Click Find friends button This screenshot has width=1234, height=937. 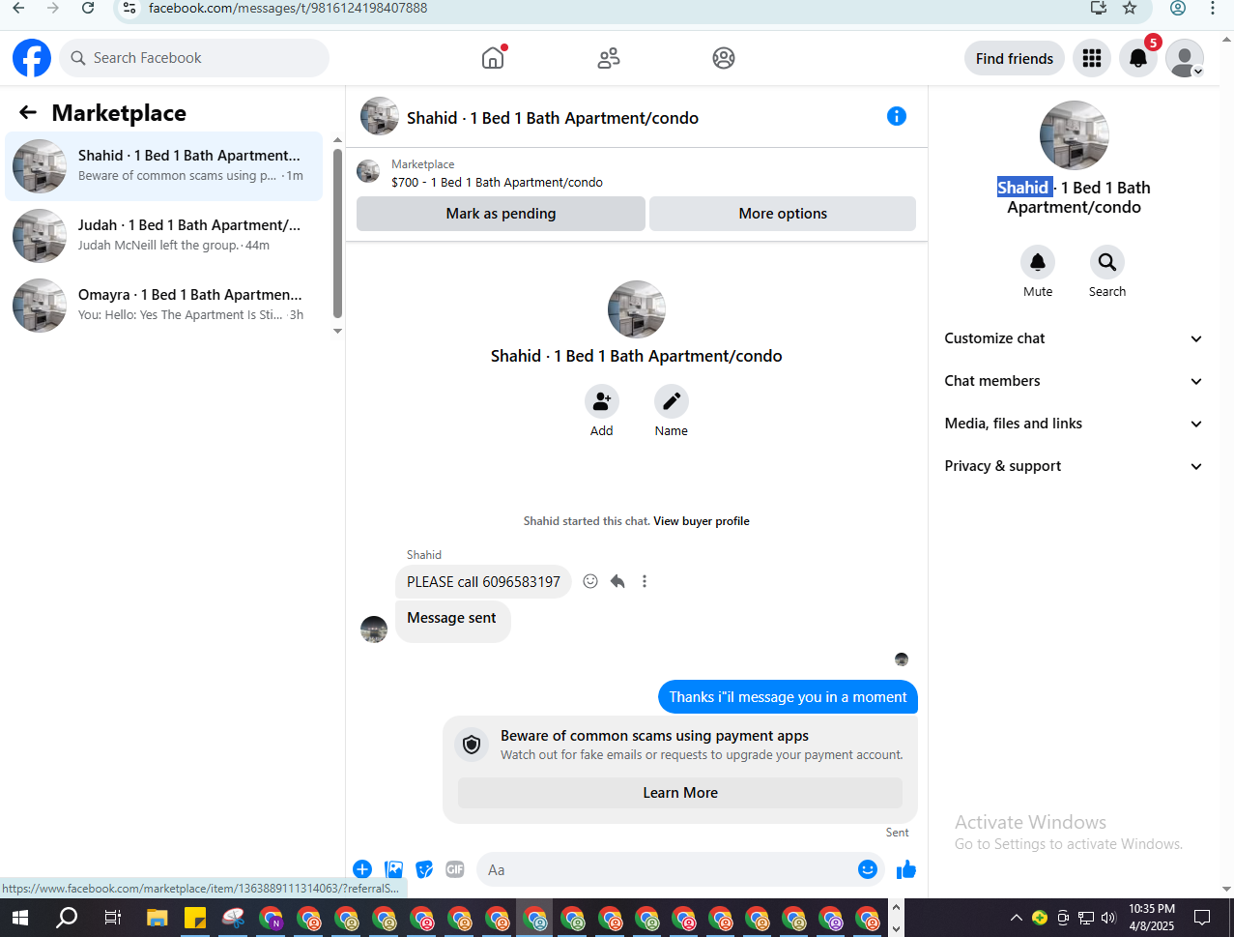coord(1015,58)
